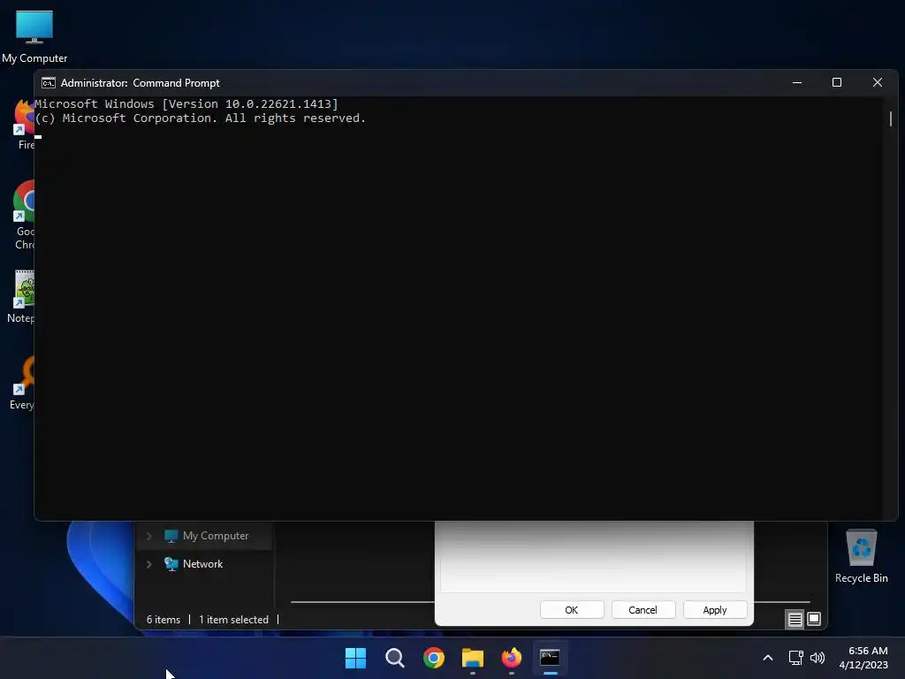The width and height of the screenshot is (905, 679).
Task: Click the Command Prompt vertical scrollbar thumb
Action: click(891, 118)
